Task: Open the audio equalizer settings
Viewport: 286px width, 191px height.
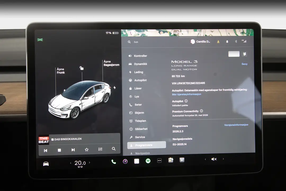Action: [x=100, y=149]
